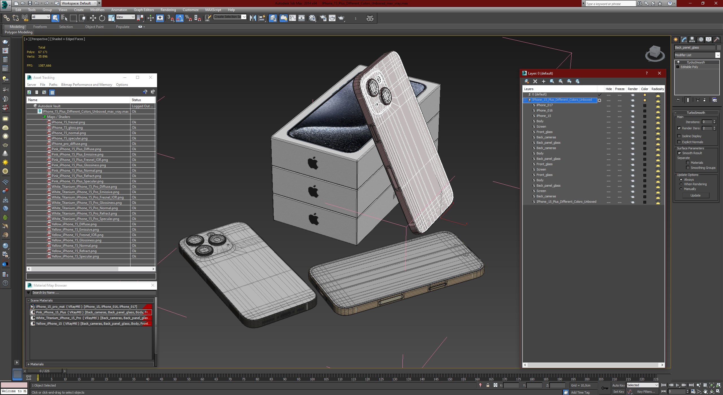Select highlighted objects and layers icon
This screenshot has height=395, width=723.
[x=552, y=81]
